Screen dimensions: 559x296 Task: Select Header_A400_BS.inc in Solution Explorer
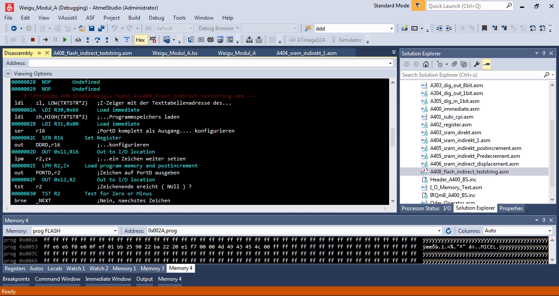click(453, 180)
